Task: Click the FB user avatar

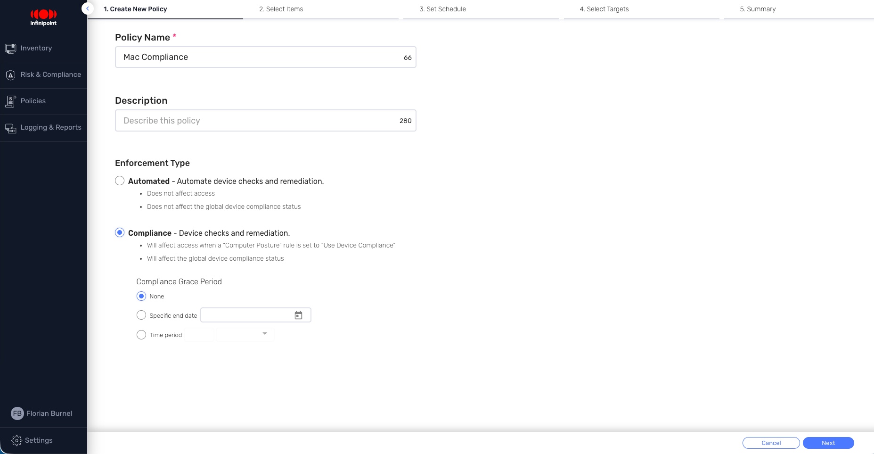Action: pos(17,413)
